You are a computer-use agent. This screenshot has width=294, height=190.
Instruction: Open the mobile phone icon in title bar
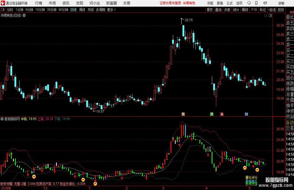256,3
